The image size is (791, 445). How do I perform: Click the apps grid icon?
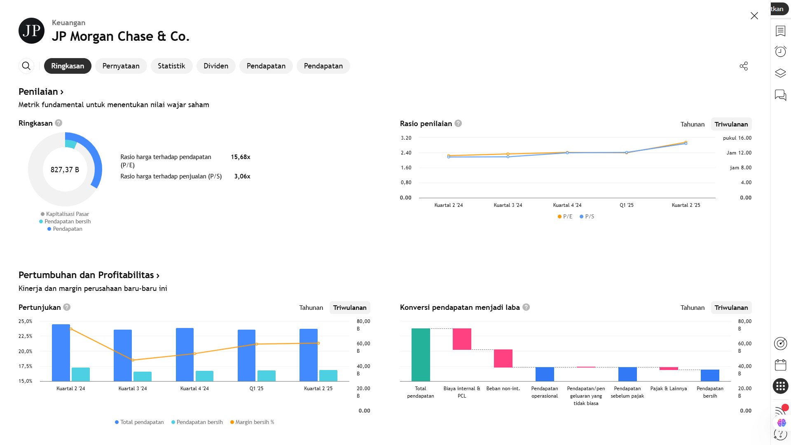[x=780, y=386]
